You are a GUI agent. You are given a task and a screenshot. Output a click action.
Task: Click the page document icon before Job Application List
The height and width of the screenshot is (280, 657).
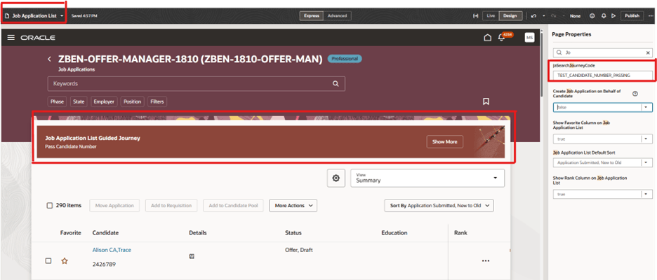[7, 16]
